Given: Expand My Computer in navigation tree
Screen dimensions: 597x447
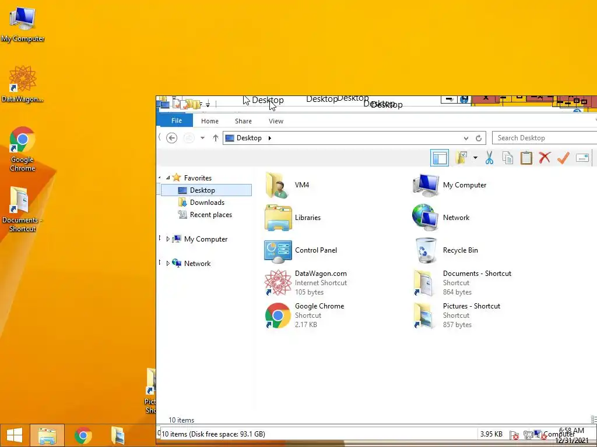Looking at the screenshot, I should point(168,239).
